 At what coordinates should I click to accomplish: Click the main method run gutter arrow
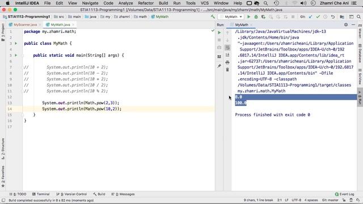point(16,56)
